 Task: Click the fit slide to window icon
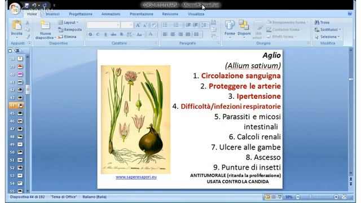click(344, 197)
